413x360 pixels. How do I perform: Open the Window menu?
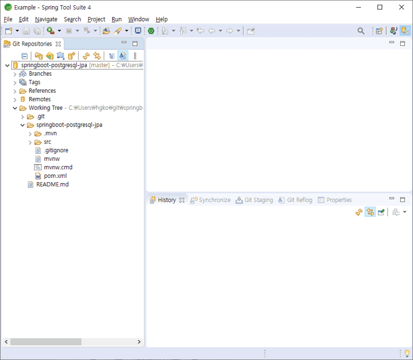coord(139,19)
